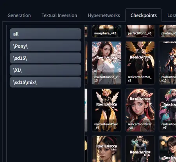176x162 pixels.
Task: Filter checkpoints by the \Pony\ folder
Action: pyautogui.click(x=45, y=46)
